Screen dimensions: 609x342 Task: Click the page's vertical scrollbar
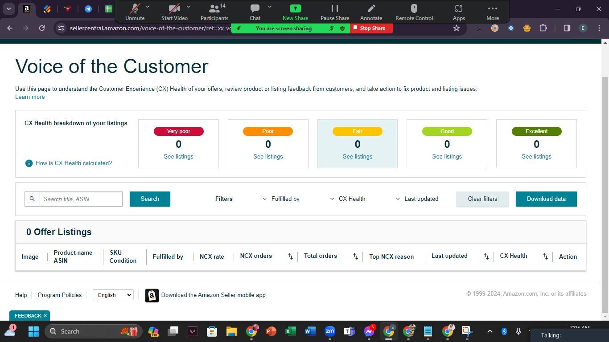point(605,195)
